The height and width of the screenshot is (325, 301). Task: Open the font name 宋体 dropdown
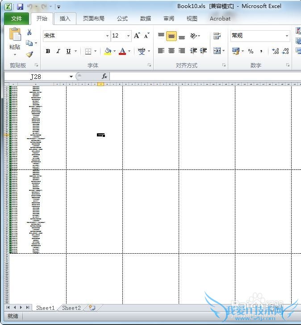pyautogui.click(x=107, y=36)
